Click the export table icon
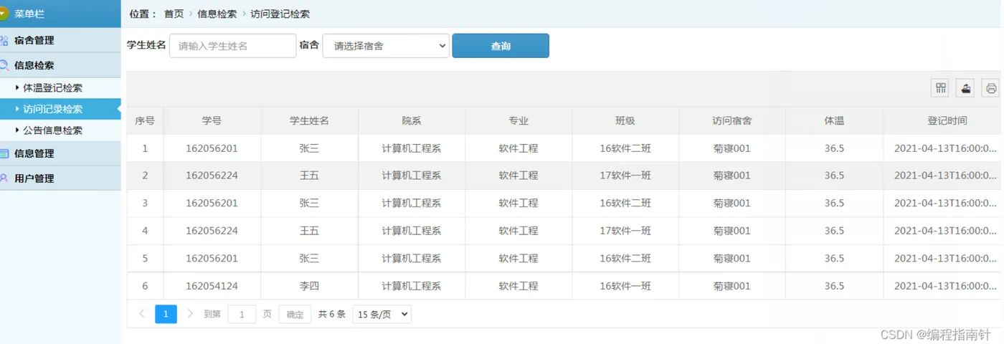The image size is (1004, 344). tap(966, 88)
